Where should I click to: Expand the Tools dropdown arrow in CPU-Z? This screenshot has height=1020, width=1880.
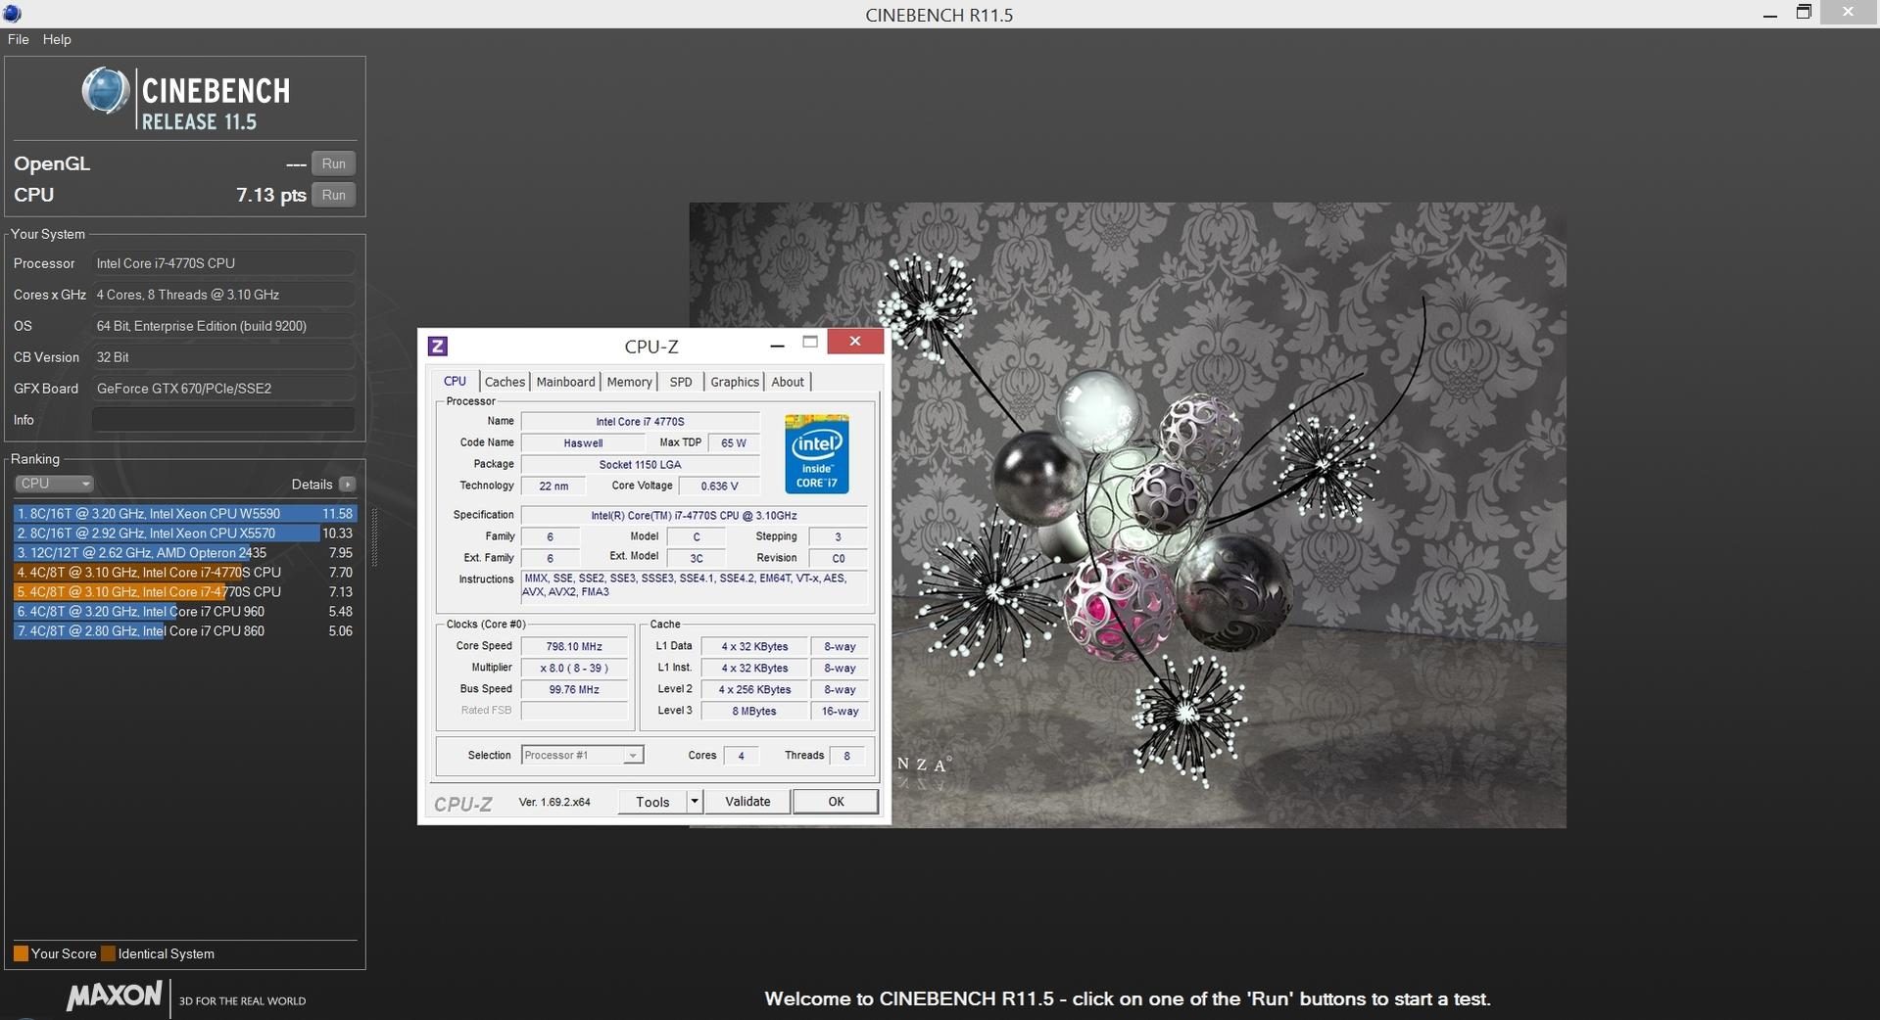pos(695,802)
